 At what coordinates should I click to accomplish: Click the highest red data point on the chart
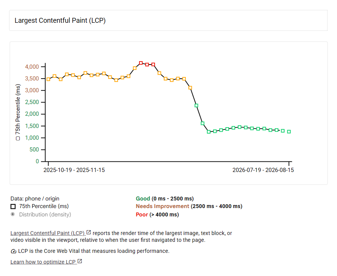pos(141,63)
